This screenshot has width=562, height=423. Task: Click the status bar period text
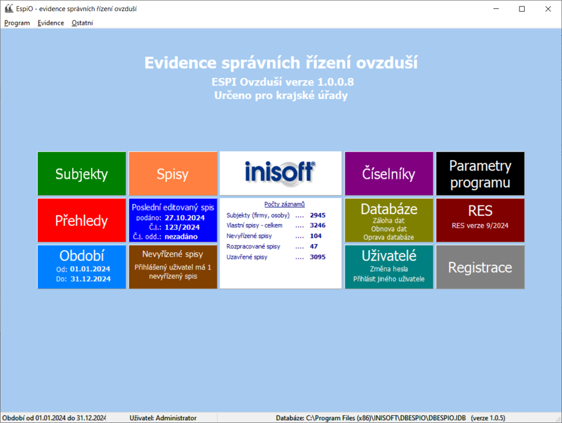click(54, 418)
